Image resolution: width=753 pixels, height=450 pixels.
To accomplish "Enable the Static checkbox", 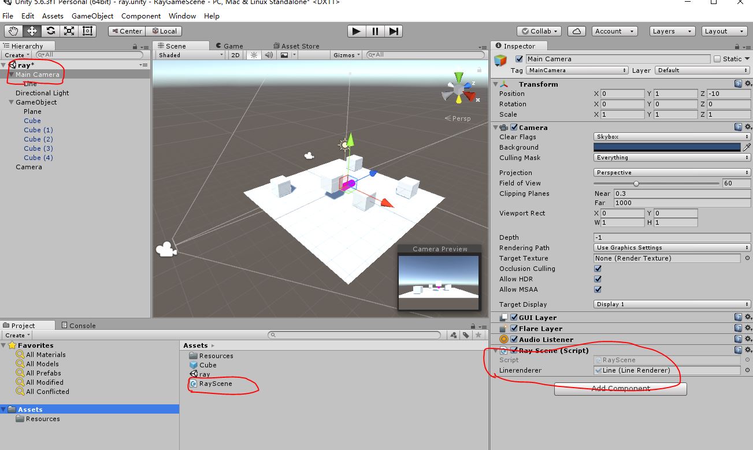I will coord(717,59).
